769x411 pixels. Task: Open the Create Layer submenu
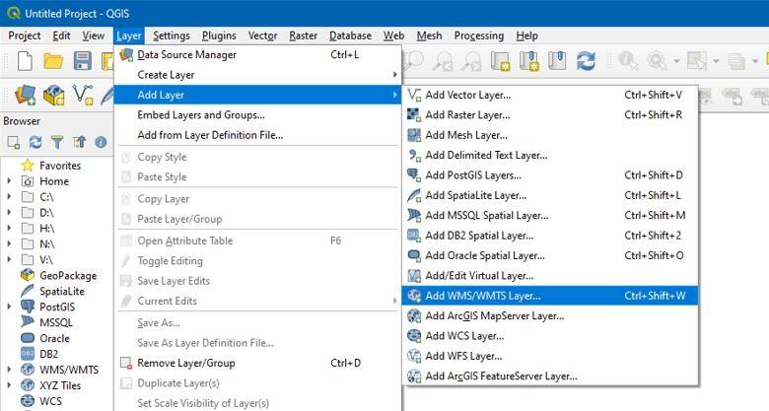click(258, 75)
